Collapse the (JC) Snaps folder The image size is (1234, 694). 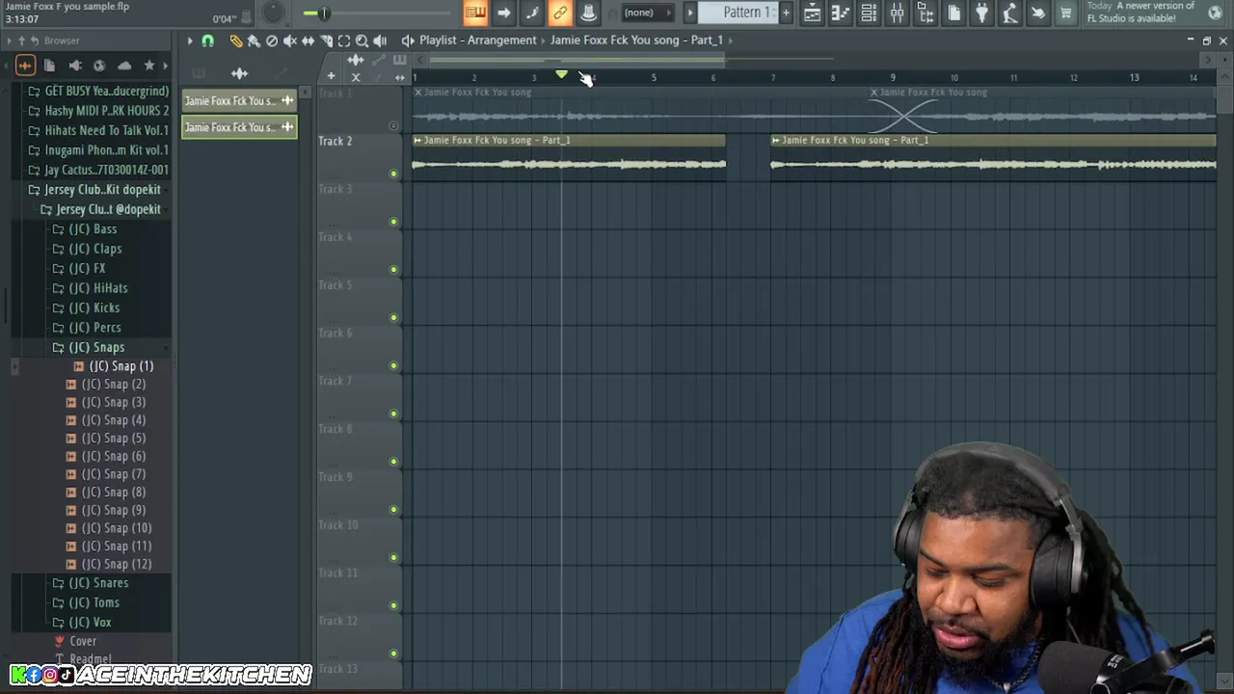(89, 347)
